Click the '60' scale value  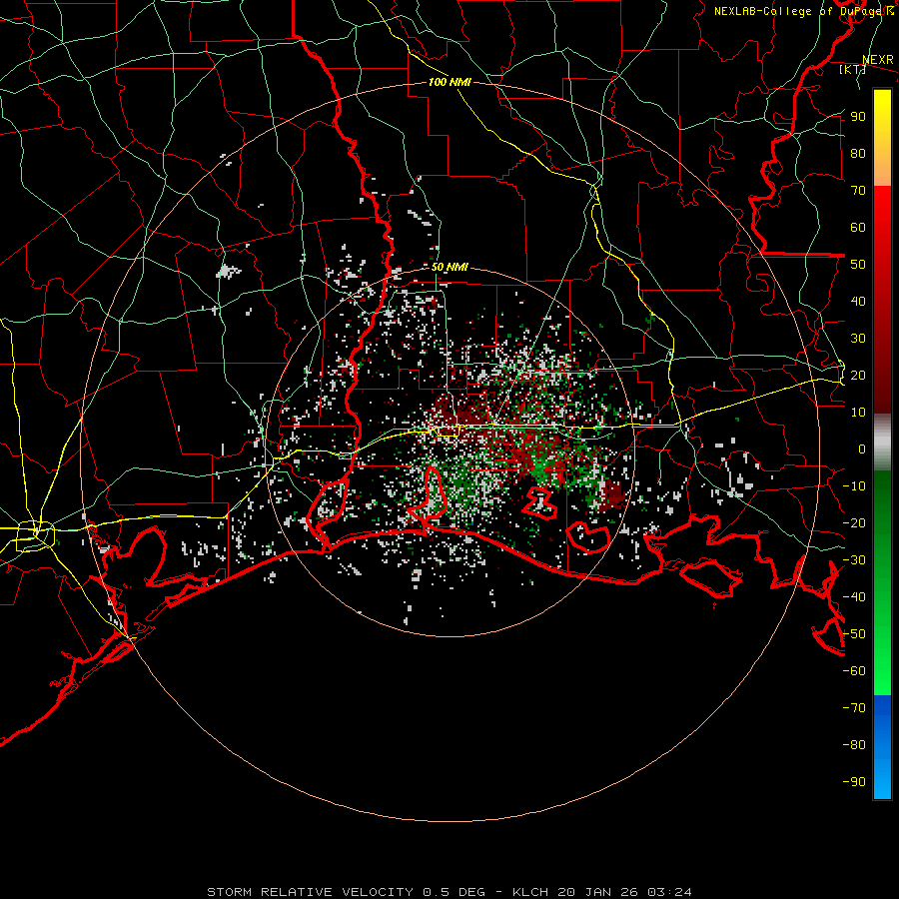tap(858, 228)
